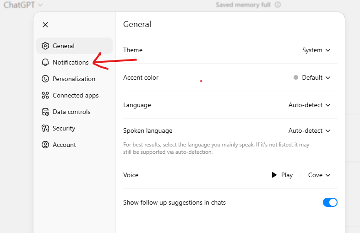Image resolution: width=360 pixels, height=233 pixels.
Task: Click the Connected apps icon
Action: 45,95
